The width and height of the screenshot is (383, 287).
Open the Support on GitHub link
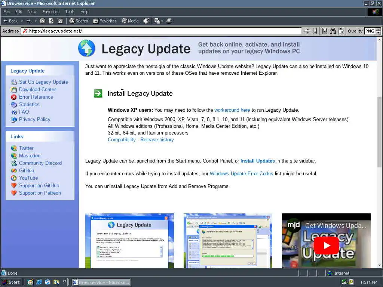click(39, 185)
